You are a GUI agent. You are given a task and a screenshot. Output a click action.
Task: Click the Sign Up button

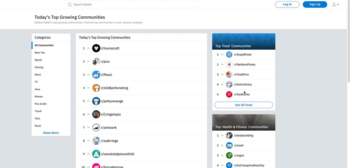pyautogui.click(x=315, y=4)
